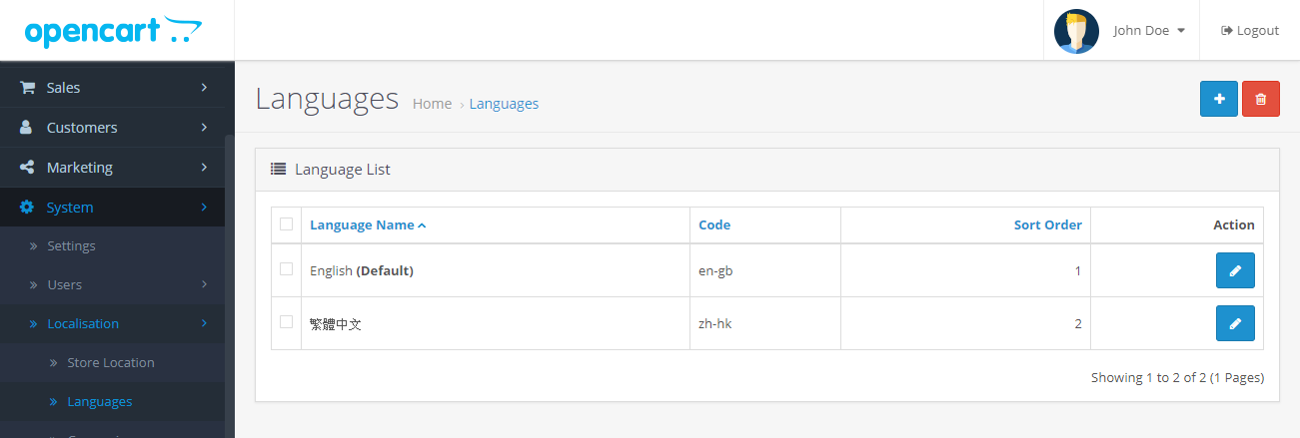The image size is (1300, 438).
Task: Click the sort order value '2'
Action: [1078, 323]
